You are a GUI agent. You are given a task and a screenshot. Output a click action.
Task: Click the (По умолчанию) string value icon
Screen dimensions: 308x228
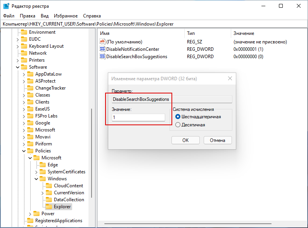[102, 41]
